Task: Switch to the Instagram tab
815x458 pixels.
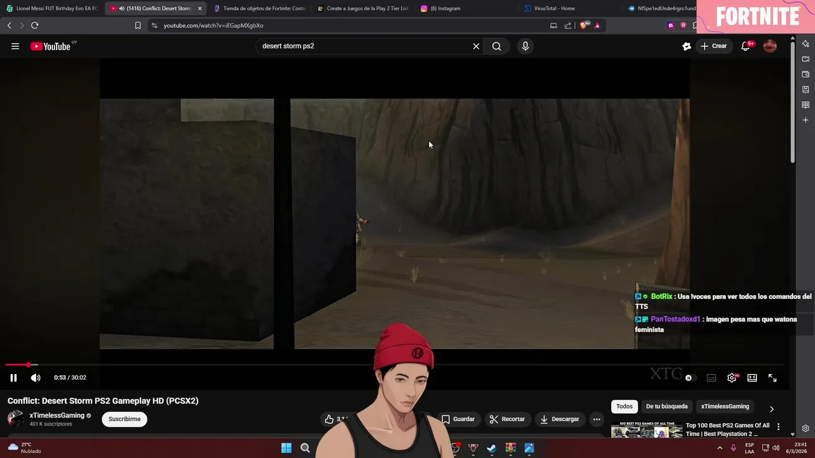Action: pos(466,8)
